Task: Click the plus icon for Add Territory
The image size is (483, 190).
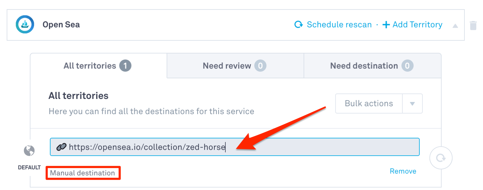Action: click(386, 25)
